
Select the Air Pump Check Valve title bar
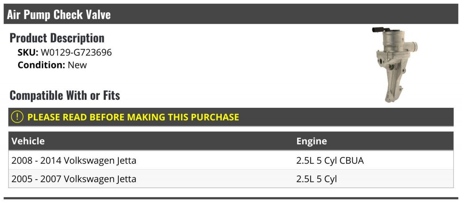[231, 14]
